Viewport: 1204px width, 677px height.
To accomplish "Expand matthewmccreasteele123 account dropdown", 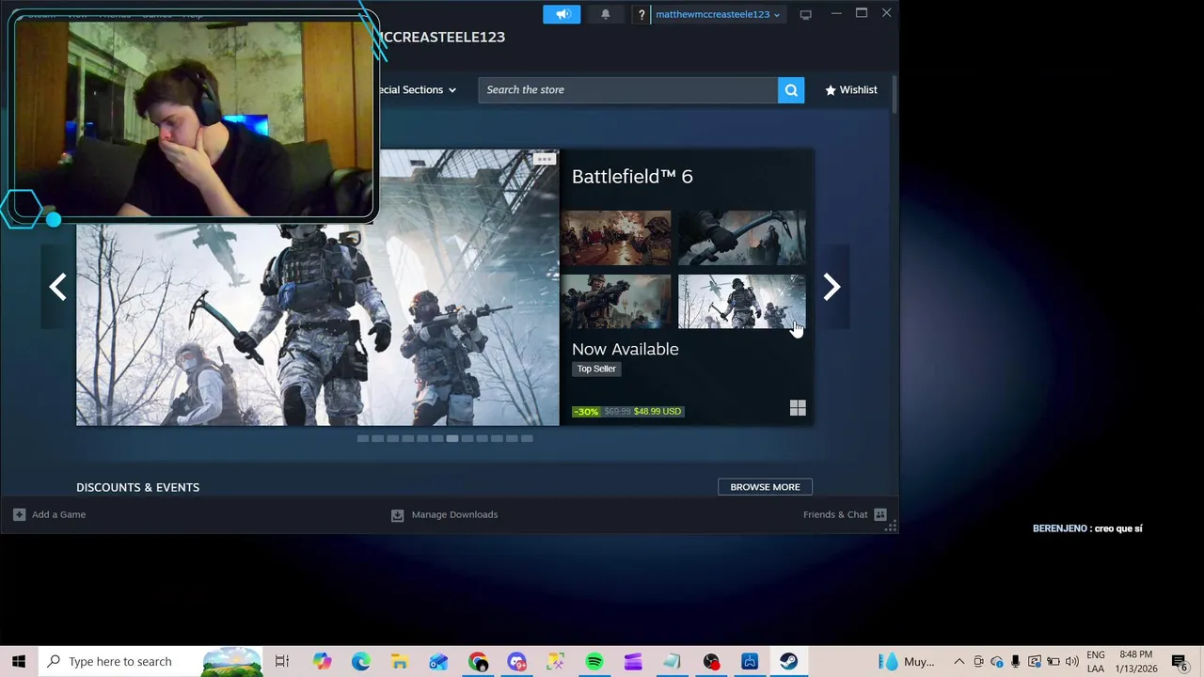I will point(718,14).
